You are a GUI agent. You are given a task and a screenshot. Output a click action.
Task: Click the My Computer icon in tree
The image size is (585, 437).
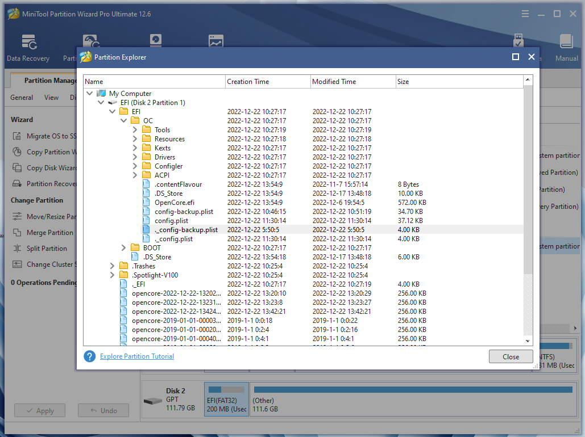tap(101, 93)
